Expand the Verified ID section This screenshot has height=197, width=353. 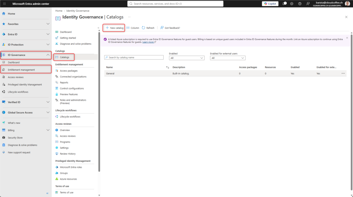click(x=48, y=102)
